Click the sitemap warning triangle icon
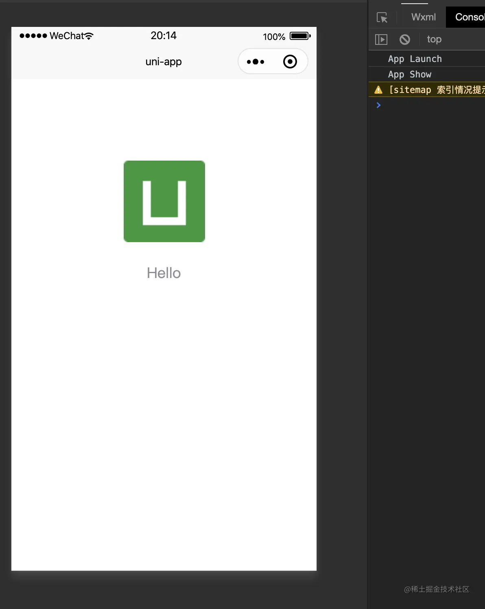 pyautogui.click(x=378, y=90)
